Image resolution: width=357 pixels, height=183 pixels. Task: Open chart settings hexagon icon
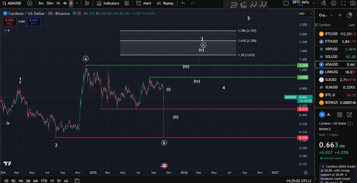pos(333,3)
